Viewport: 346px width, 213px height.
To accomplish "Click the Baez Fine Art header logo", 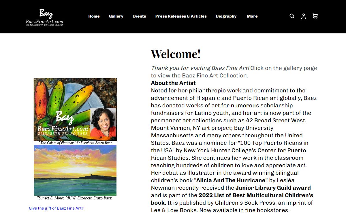I will click(44, 17).
